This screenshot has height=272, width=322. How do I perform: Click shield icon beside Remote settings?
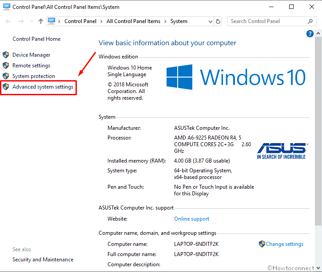click(x=6, y=66)
